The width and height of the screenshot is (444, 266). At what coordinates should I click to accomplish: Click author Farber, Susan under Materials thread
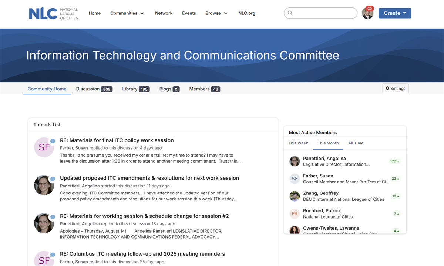click(74, 148)
